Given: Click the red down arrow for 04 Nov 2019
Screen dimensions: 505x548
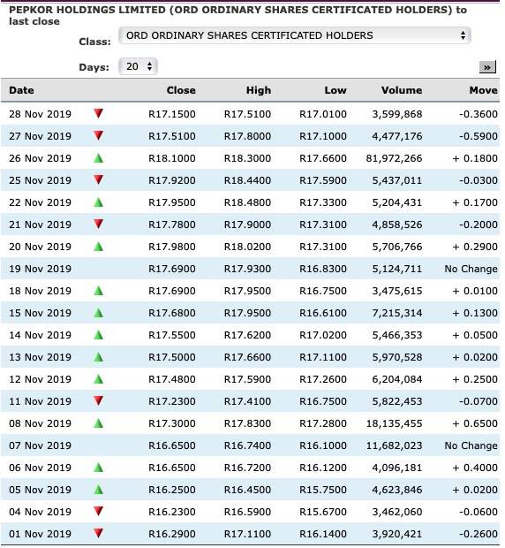Looking at the screenshot, I should pos(98,511).
